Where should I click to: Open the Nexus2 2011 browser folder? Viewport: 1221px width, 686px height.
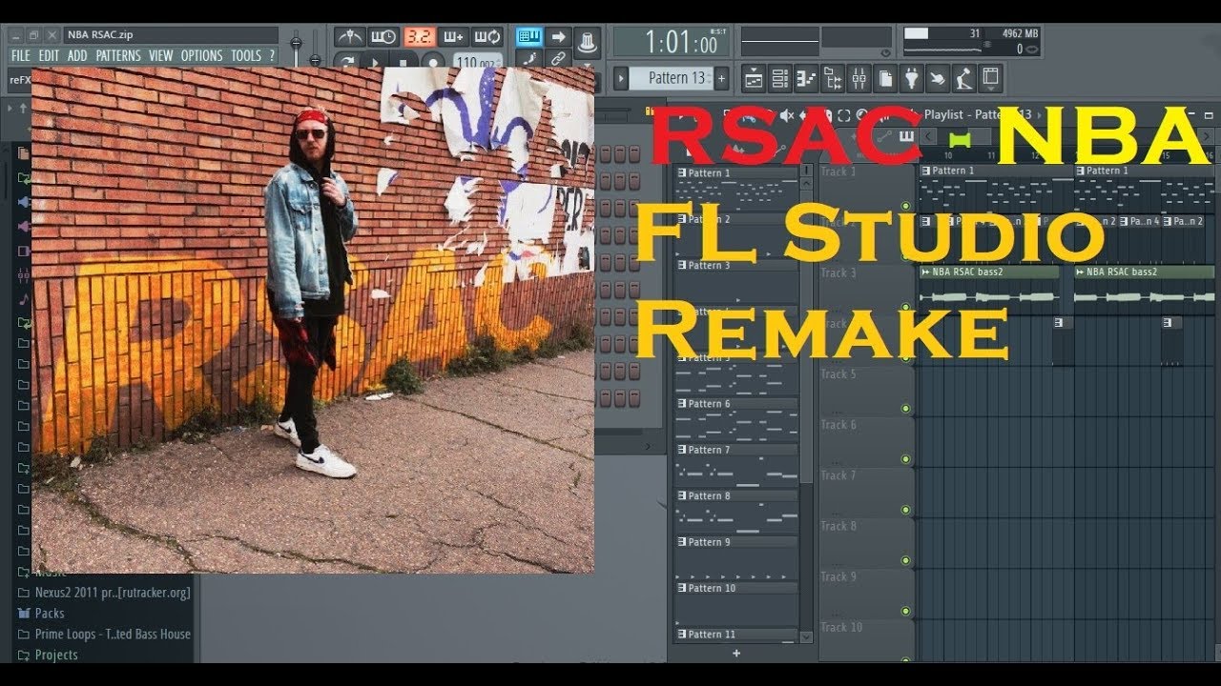[104, 593]
